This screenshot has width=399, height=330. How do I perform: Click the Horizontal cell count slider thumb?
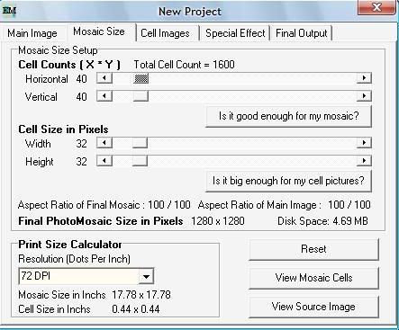pyautogui.click(x=141, y=78)
